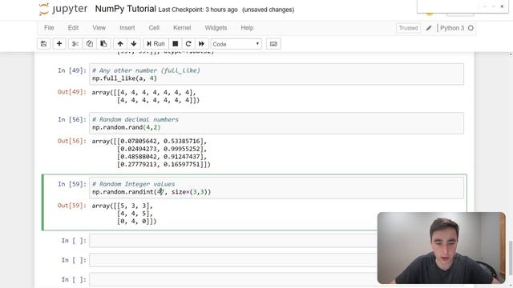Image resolution: width=513 pixels, height=288 pixels.
Task: Move selected cell up arrow
Action: coord(120,44)
